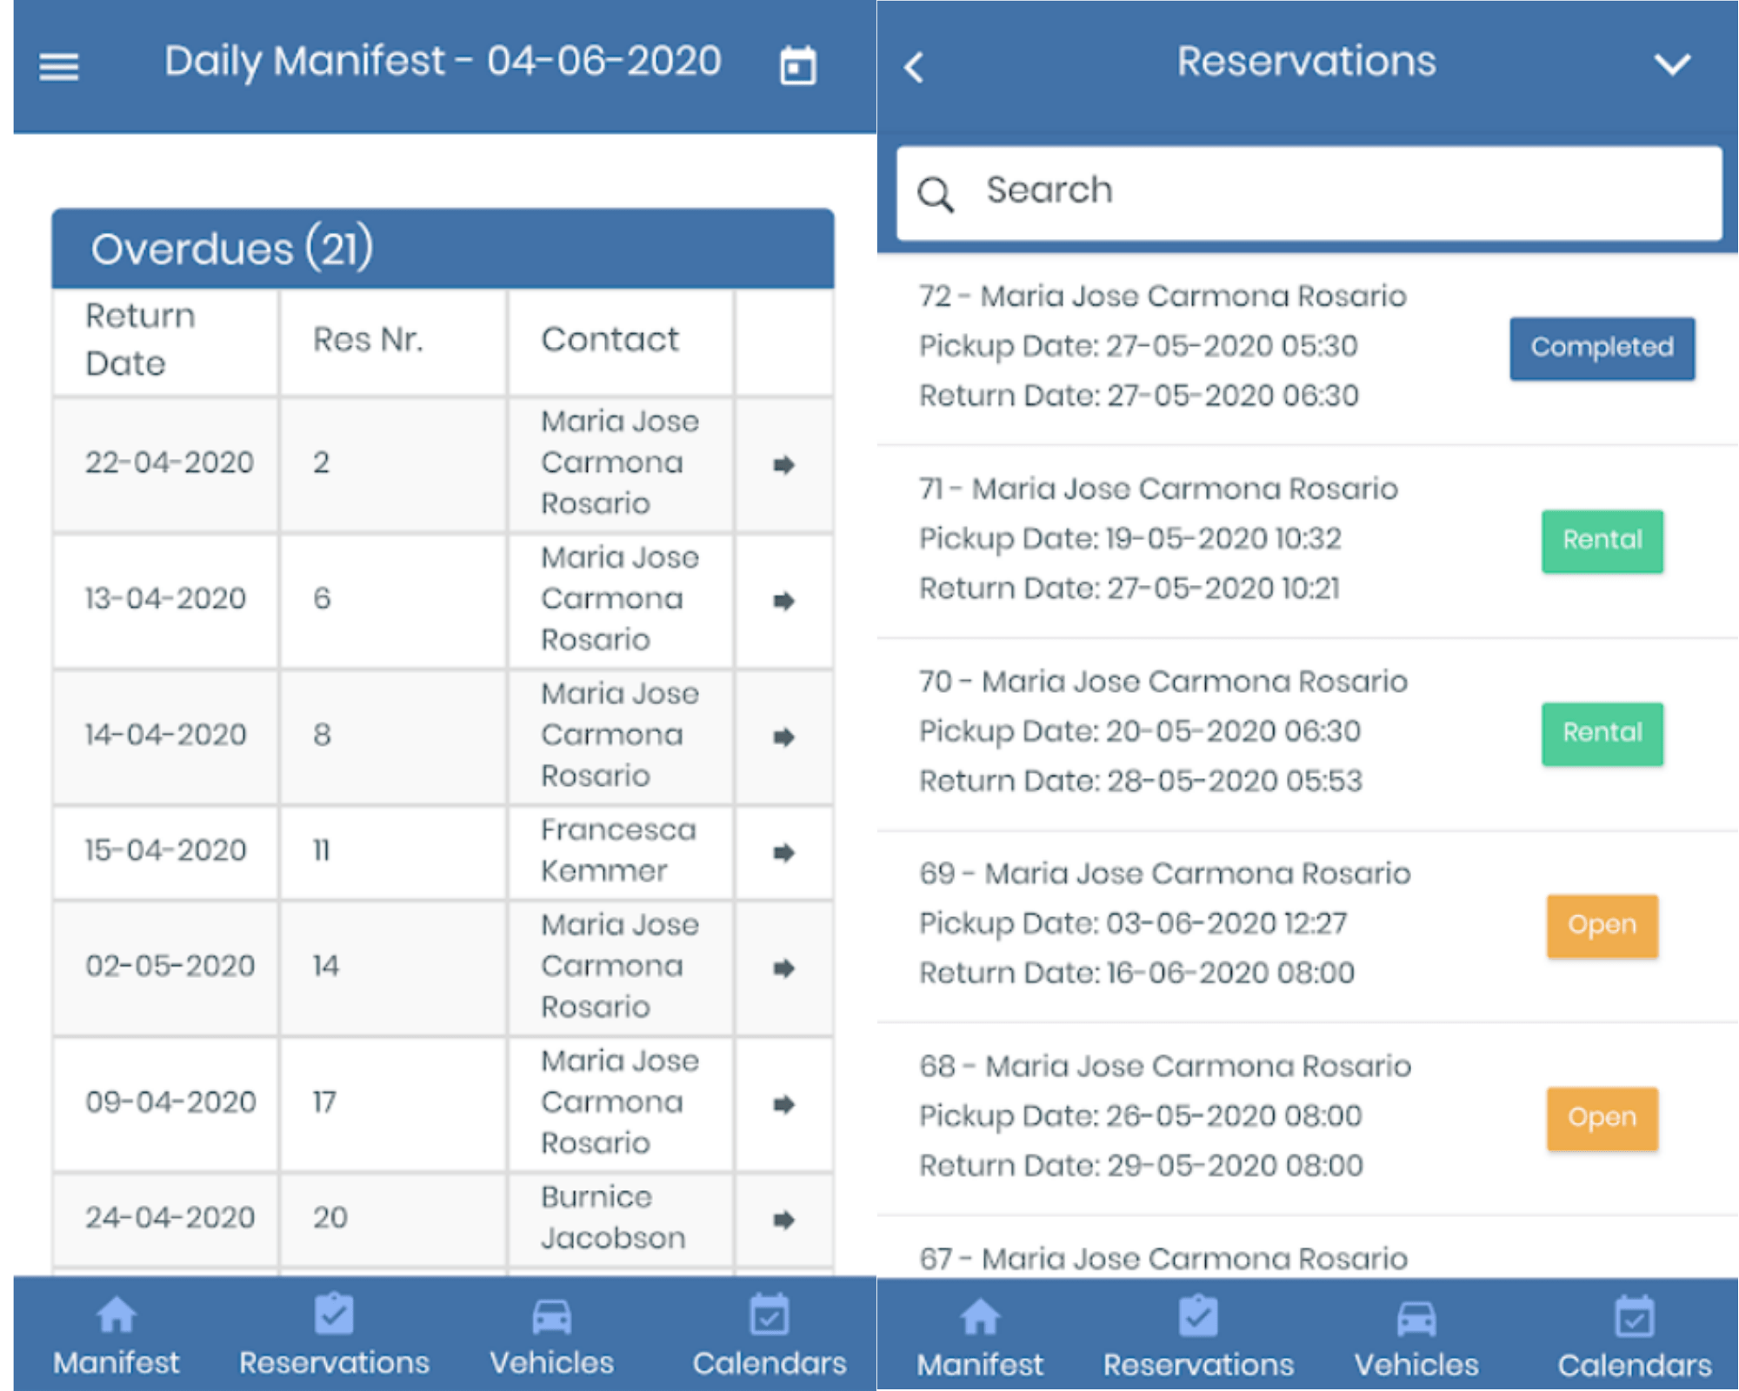The image size is (1739, 1391).
Task: Open the navigation hamburger menu
Action: pos(57,65)
